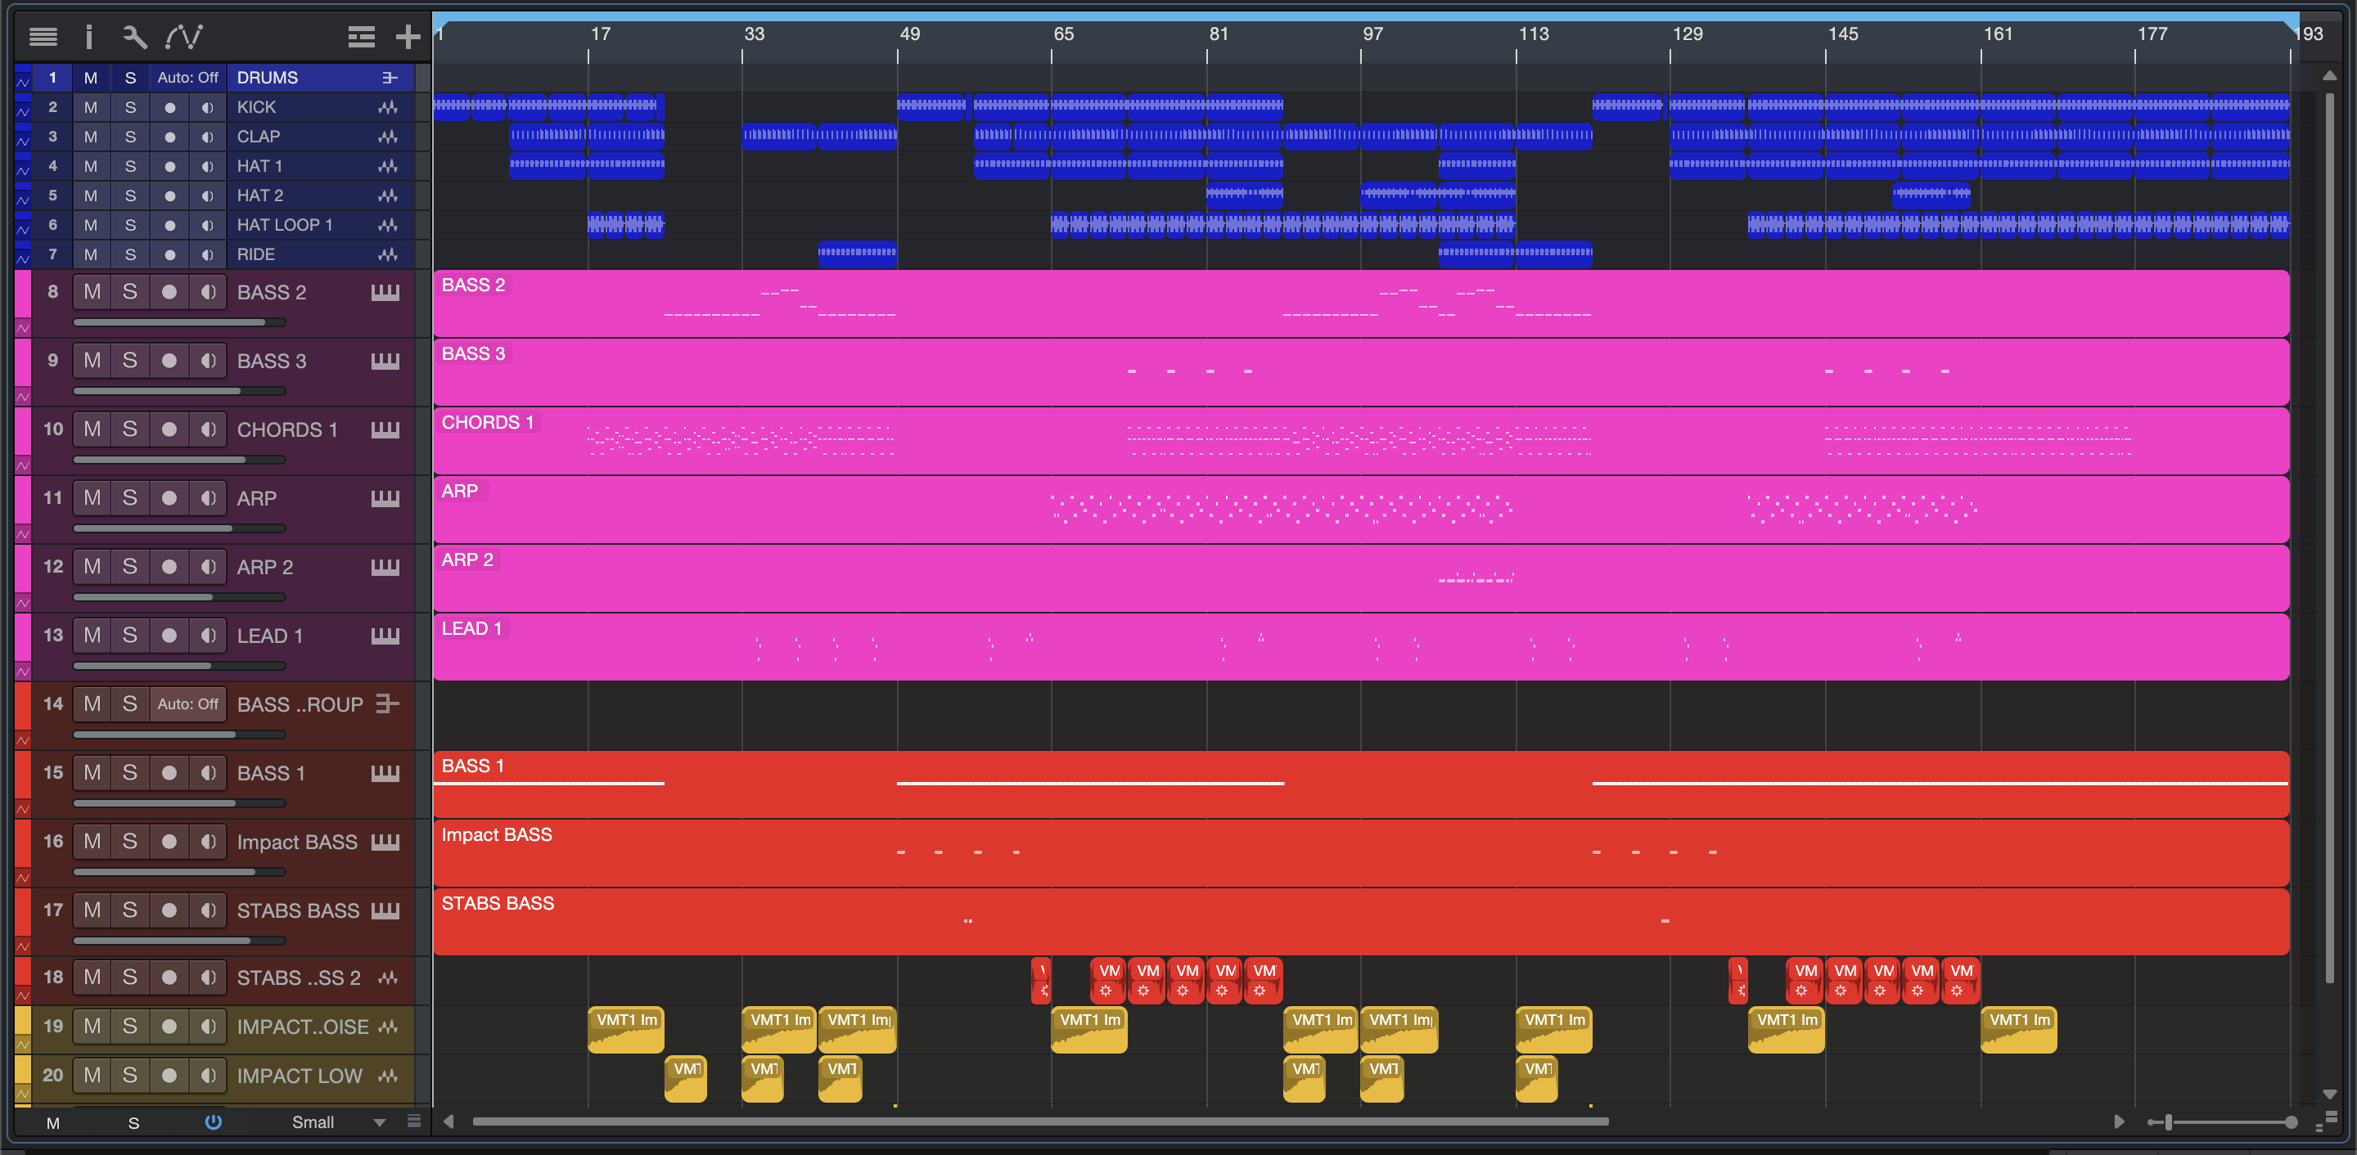Viewport: 2357px width, 1155px height.
Task: Open the Auto: Off dropdown on DRUMS
Action: click(x=187, y=78)
